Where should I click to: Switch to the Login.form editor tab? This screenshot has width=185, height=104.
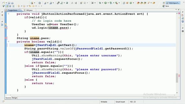pos(12,10)
